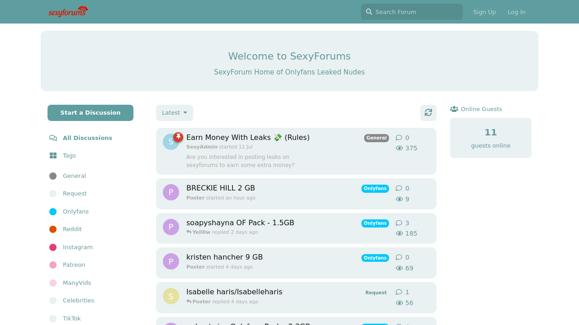The image size is (579, 325).
Task: Click the gray General color dot
Action: [x=53, y=176]
